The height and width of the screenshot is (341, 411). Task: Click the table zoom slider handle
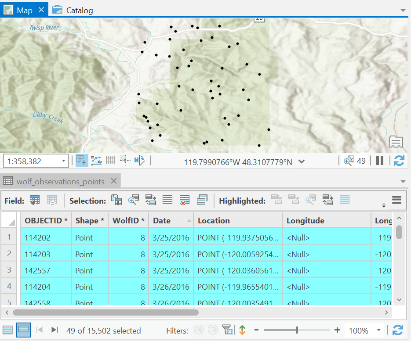pos(297,330)
